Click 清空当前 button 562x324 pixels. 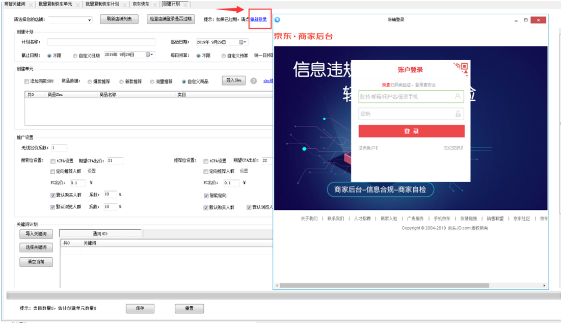coord(36,262)
